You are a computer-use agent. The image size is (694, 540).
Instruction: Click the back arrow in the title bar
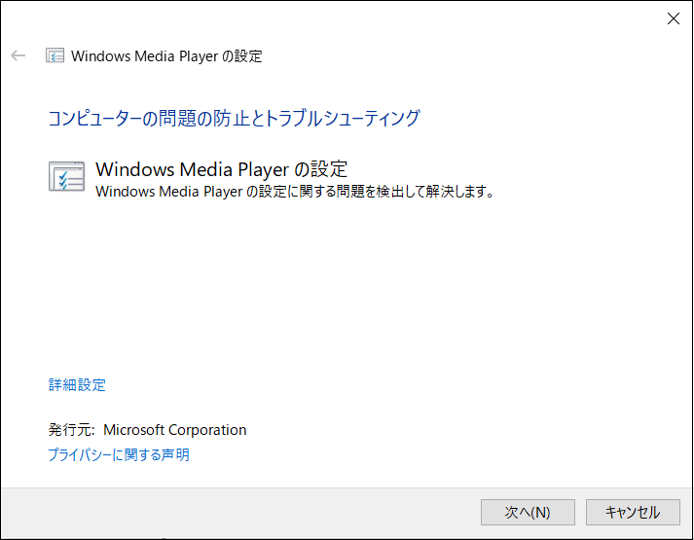point(18,55)
